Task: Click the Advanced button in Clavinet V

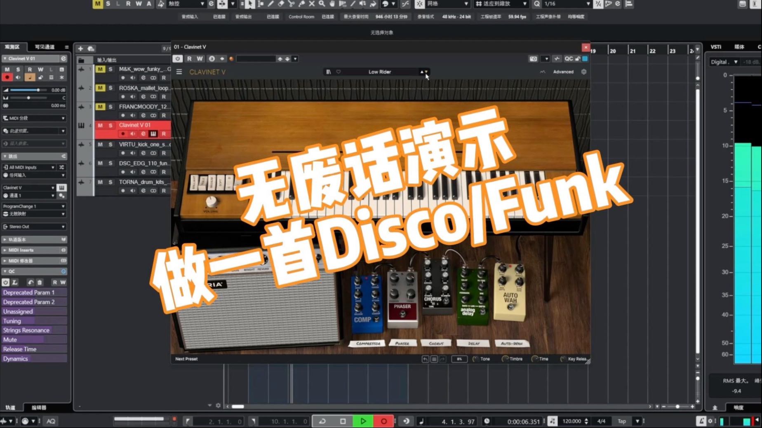Action: click(563, 72)
